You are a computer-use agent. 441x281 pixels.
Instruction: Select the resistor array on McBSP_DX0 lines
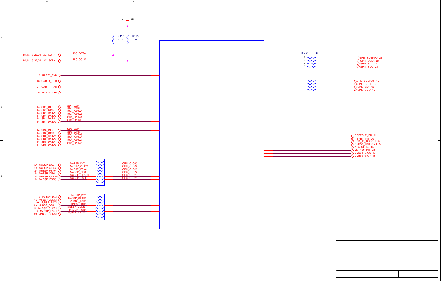[100, 172]
